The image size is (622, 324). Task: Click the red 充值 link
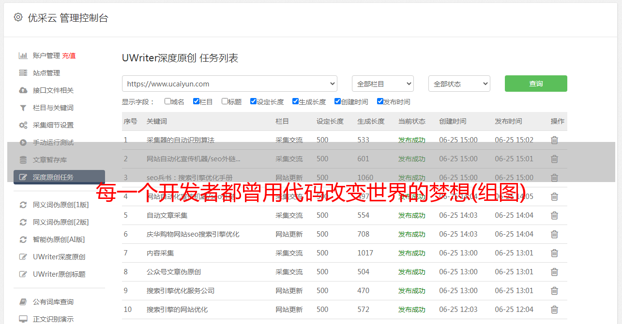tap(69, 56)
